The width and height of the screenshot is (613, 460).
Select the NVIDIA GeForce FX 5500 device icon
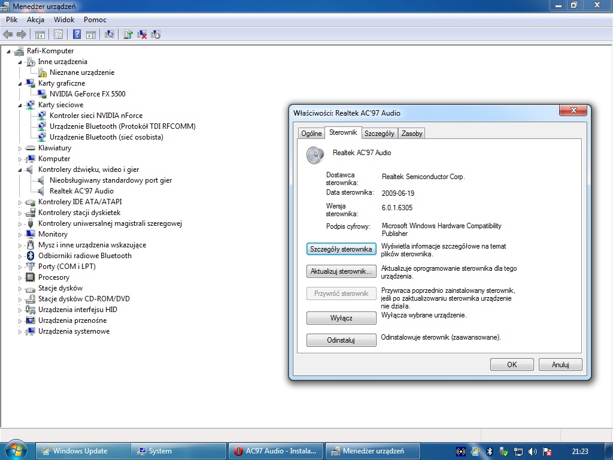click(x=42, y=94)
